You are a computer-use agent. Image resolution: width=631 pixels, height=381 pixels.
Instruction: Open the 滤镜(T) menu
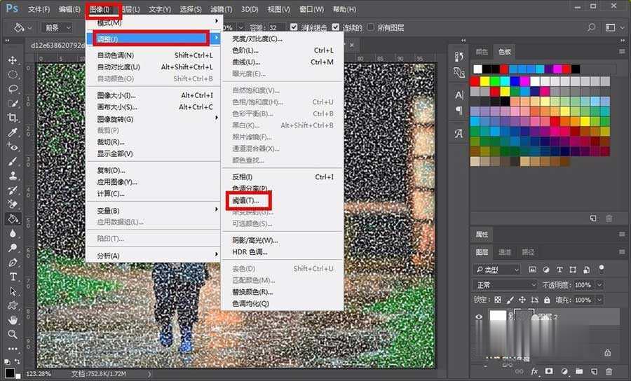(x=221, y=9)
